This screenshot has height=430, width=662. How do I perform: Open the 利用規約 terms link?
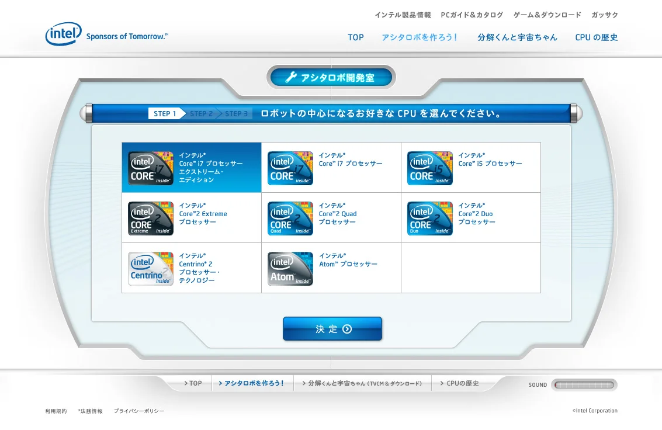[x=56, y=411]
